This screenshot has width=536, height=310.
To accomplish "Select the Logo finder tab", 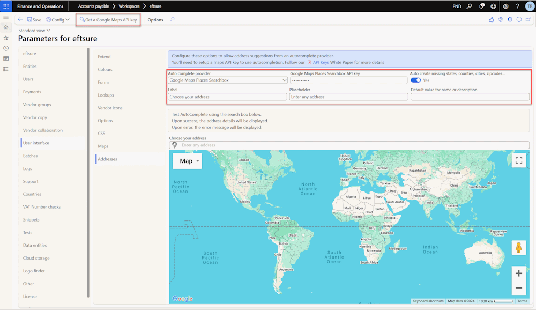I will pos(34,271).
